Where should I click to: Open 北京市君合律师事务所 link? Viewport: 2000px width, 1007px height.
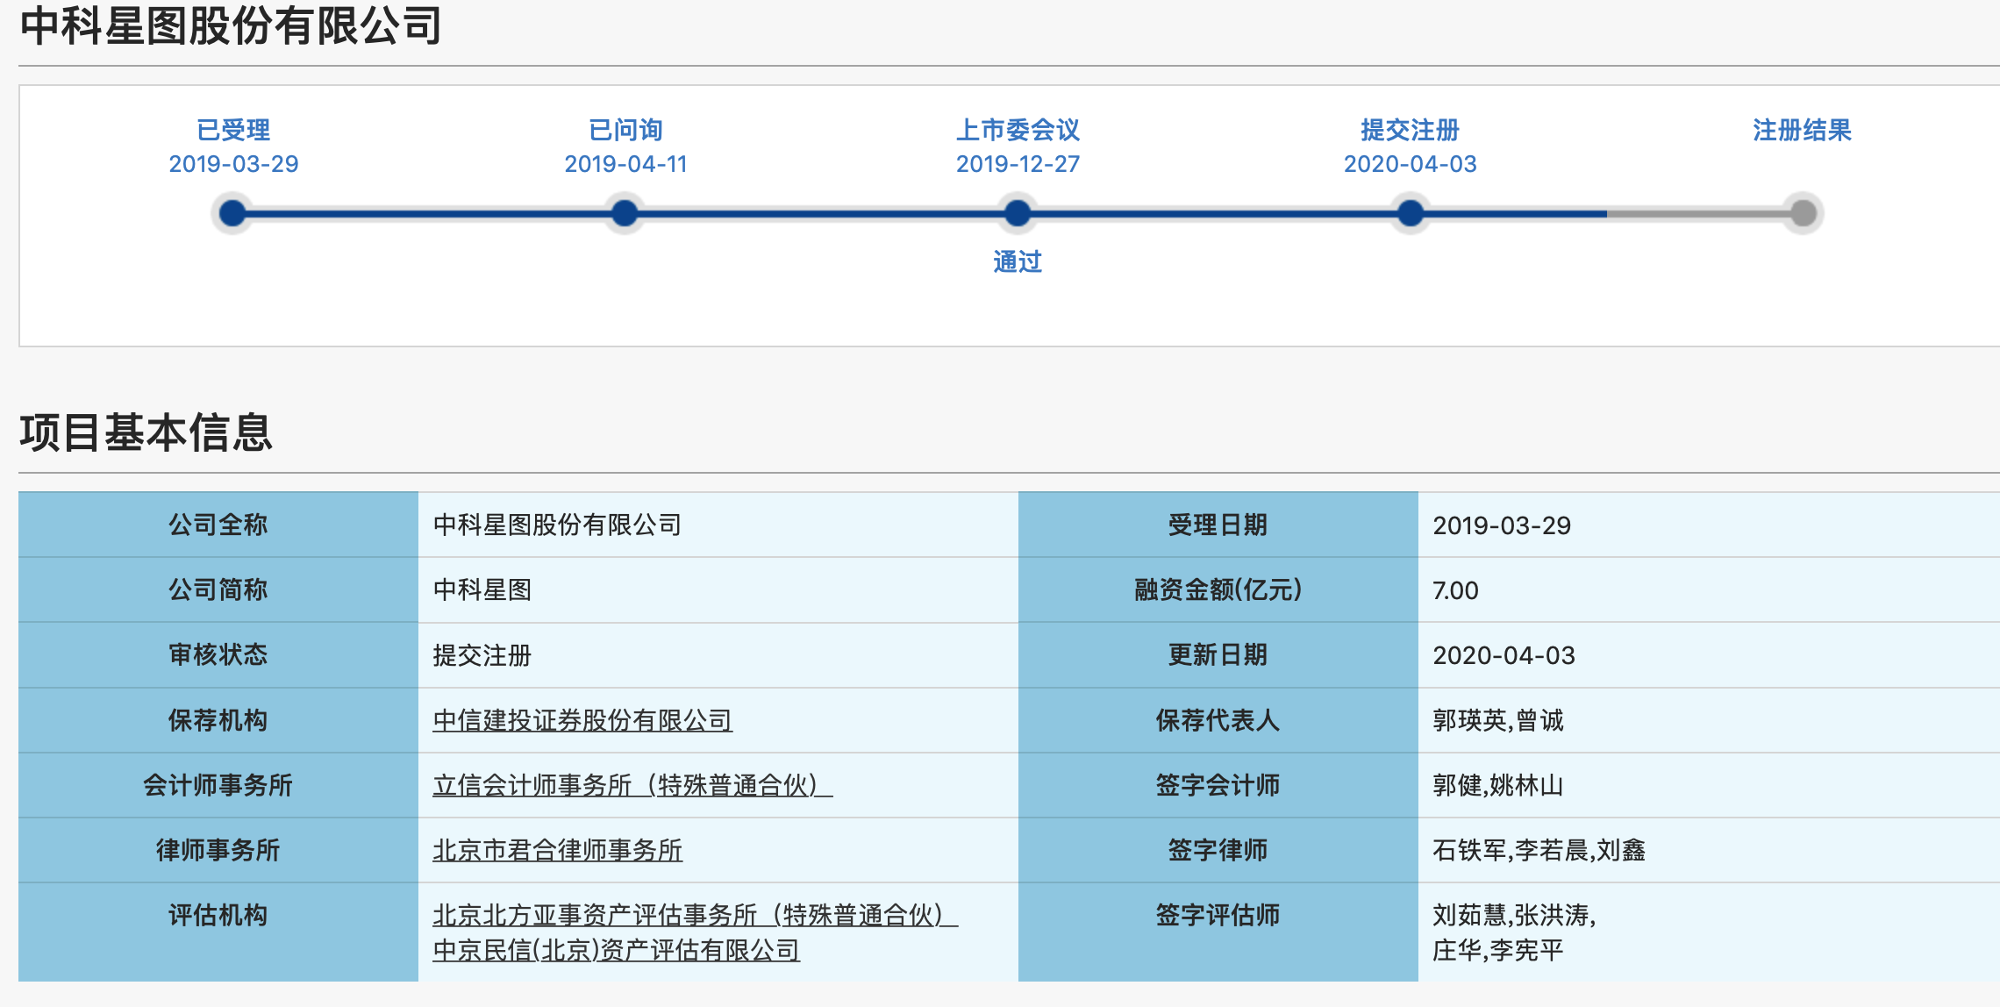(557, 850)
